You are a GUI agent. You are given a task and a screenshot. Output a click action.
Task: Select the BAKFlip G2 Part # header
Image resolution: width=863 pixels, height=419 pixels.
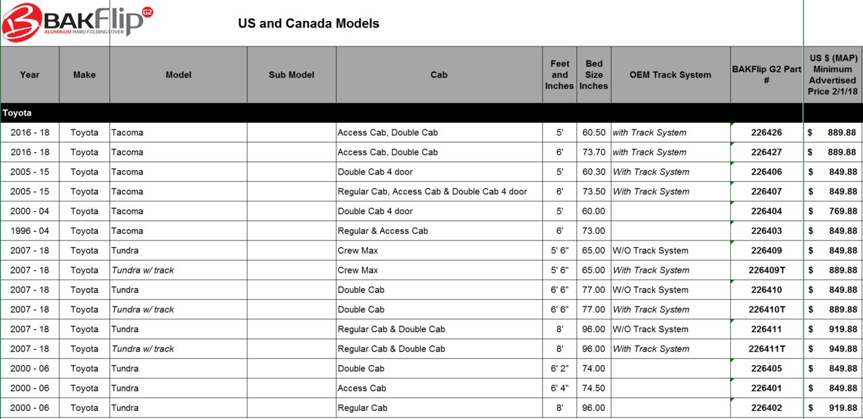click(x=767, y=75)
